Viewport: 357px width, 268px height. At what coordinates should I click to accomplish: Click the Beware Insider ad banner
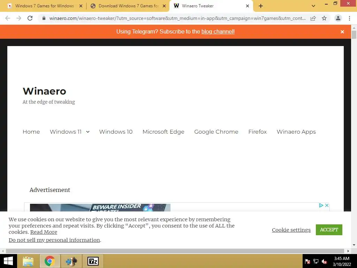click(100, 208)
